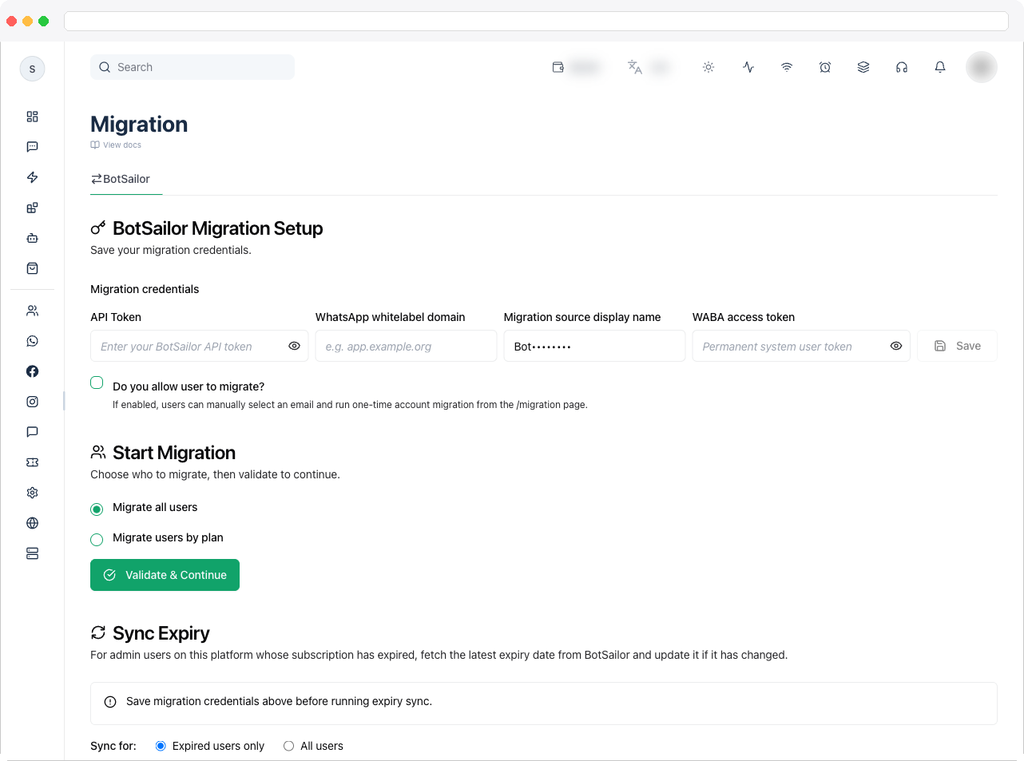The height and width of the screenshot is (761, 1024).
Task: Click the 'Start Migration' heading
Action: coord(174,453)
